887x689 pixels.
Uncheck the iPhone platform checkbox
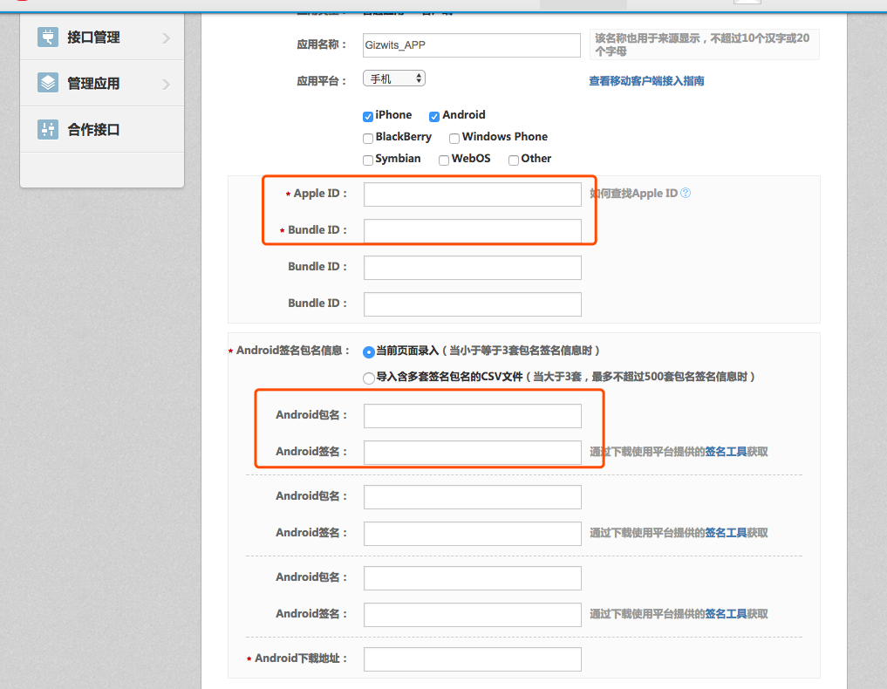click(x=368, y=114)
